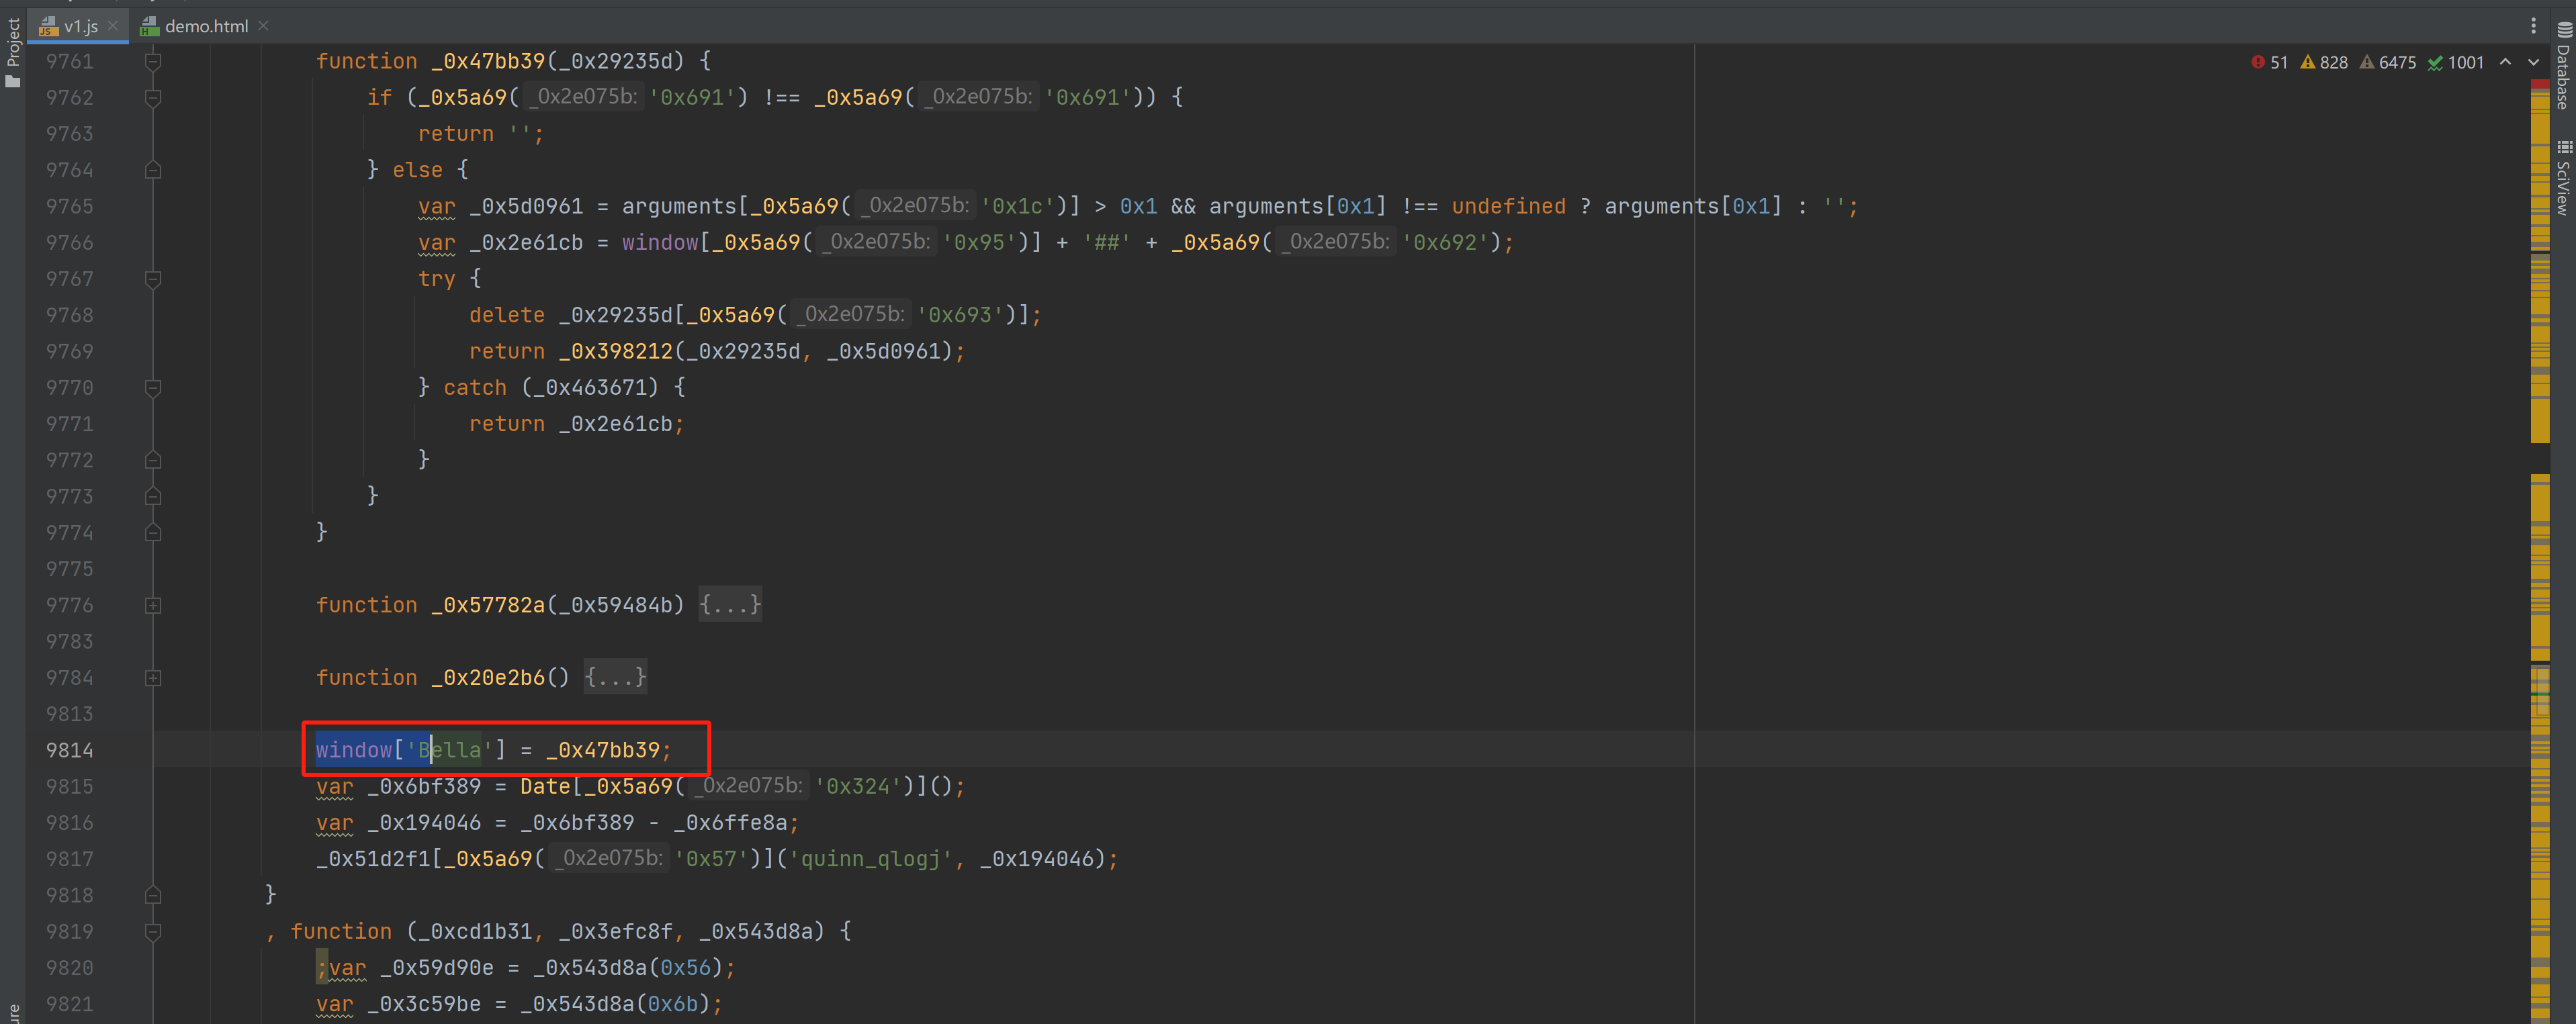The width and height of the screenshot is (2576, 1024).
Task: Expand folded function at line 9784 gutter
Action: [x=153, y=678]
